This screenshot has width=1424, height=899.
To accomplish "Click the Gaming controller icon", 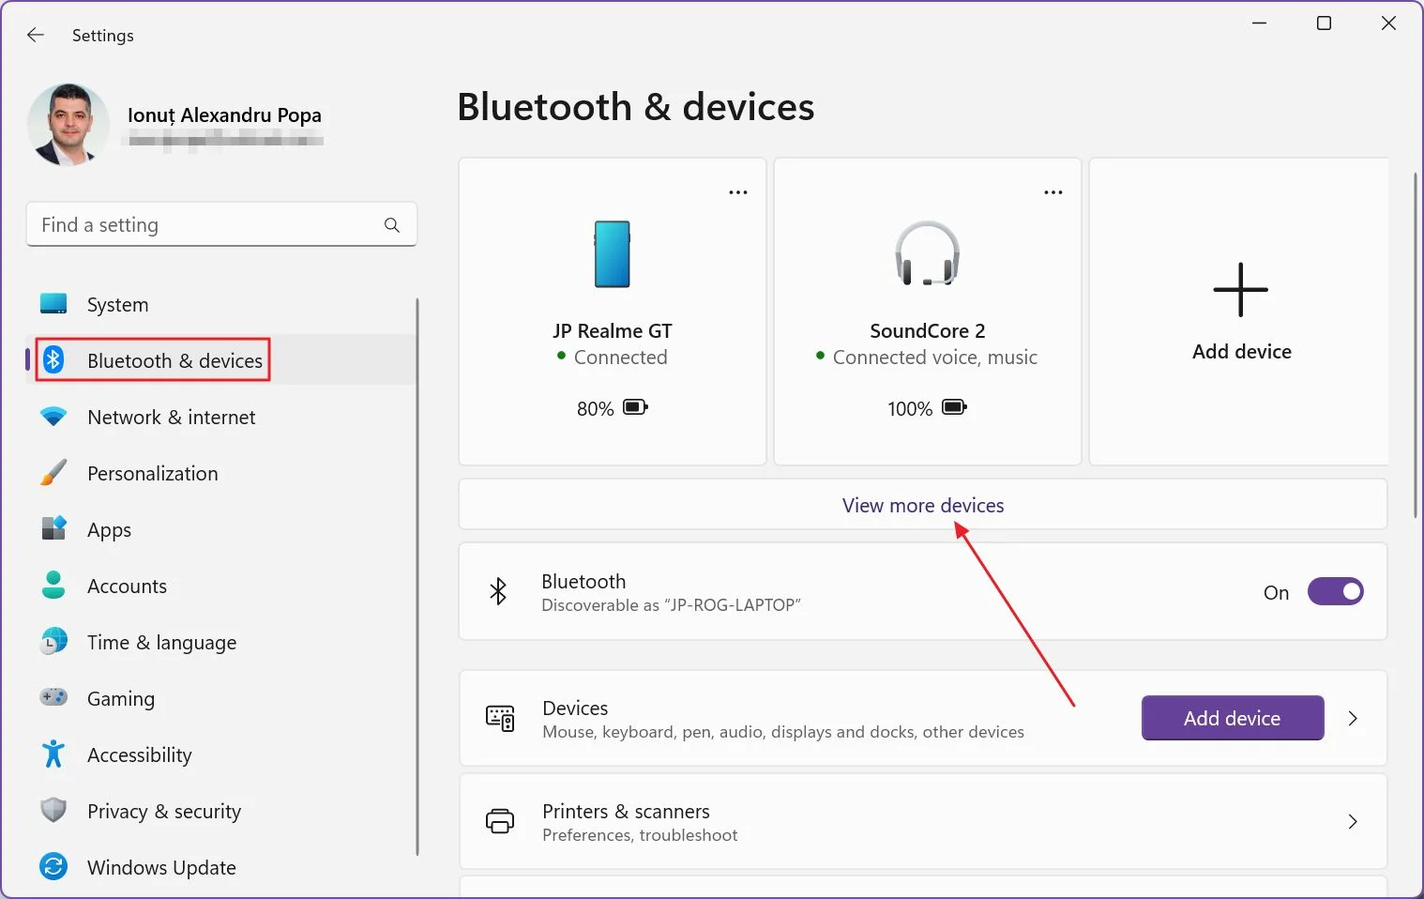I will pos(53,697).
